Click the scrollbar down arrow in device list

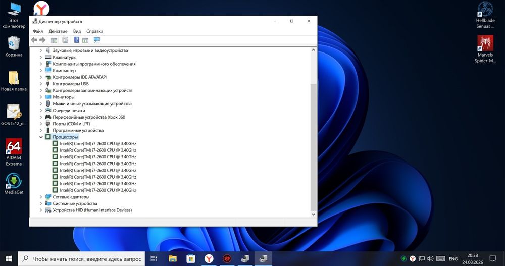click(x=314, y=214)
